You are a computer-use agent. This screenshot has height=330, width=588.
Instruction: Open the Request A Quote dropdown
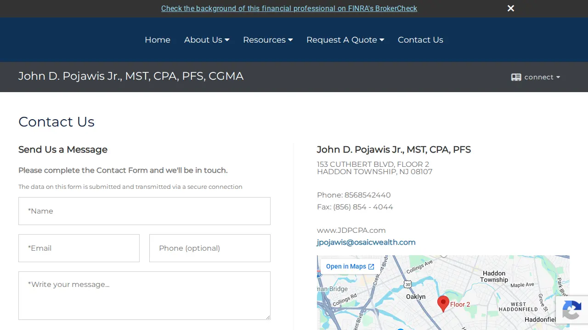click(x=345, y=40)
